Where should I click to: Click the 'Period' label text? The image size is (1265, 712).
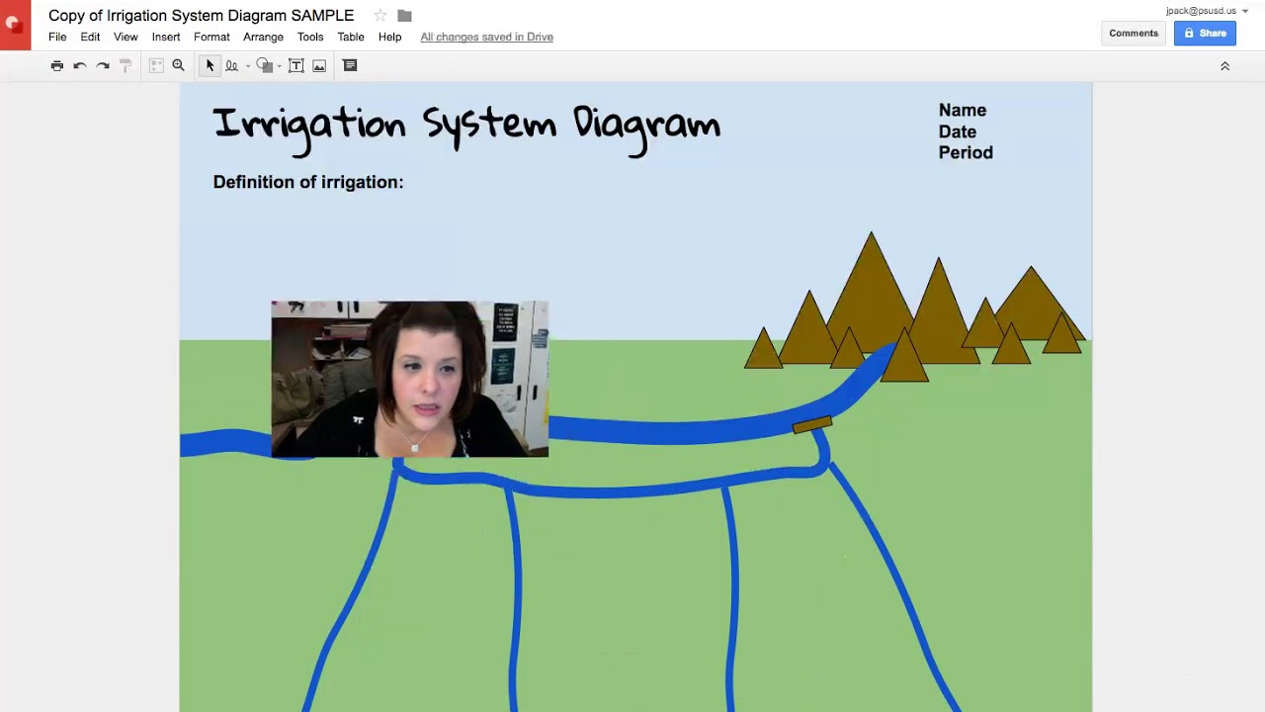point(966,152)
